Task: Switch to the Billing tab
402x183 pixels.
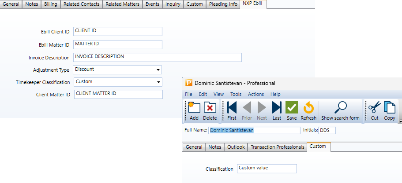Action: [x=51, y=4]
